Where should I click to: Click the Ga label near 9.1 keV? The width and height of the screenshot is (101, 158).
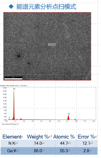(69, 114)
